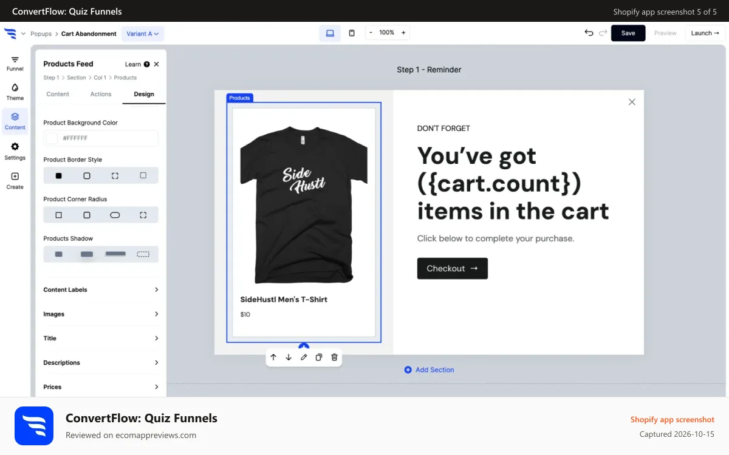Viewport: 729px width, 455px height.
Task: Switch to the Content tab
Action: [x=58, y=94]
